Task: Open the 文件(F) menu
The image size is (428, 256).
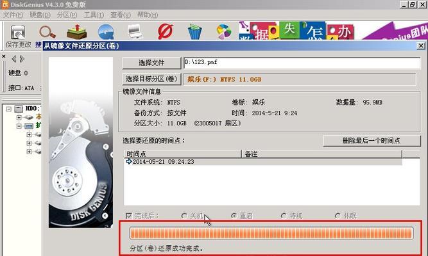Action: pos(13,15)
